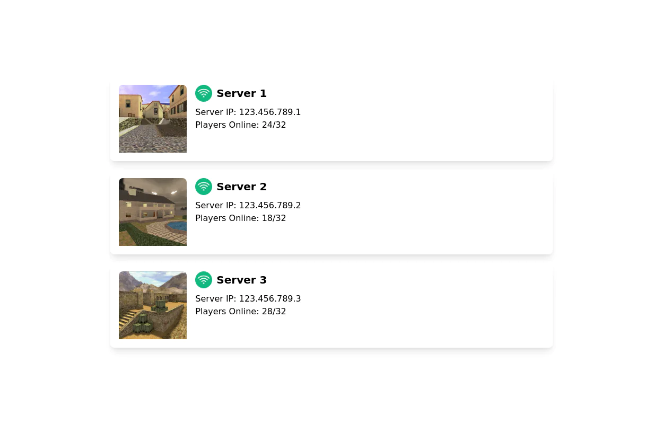Click the Players Online 18/32 text

point(240,218)
